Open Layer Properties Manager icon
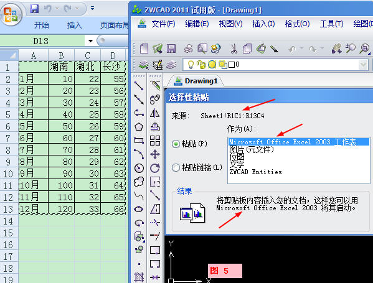373x283 pixels. [144, 65]
